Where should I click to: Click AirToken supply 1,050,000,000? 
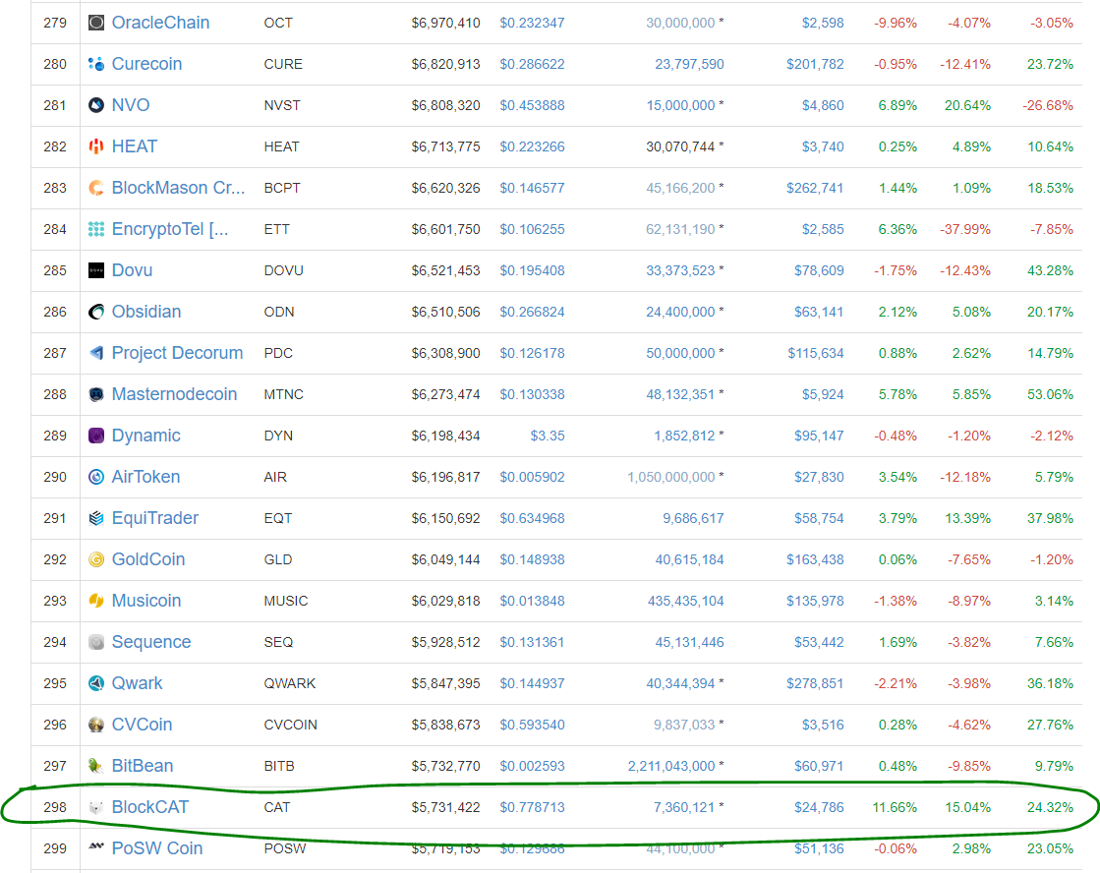pos(671,477)
